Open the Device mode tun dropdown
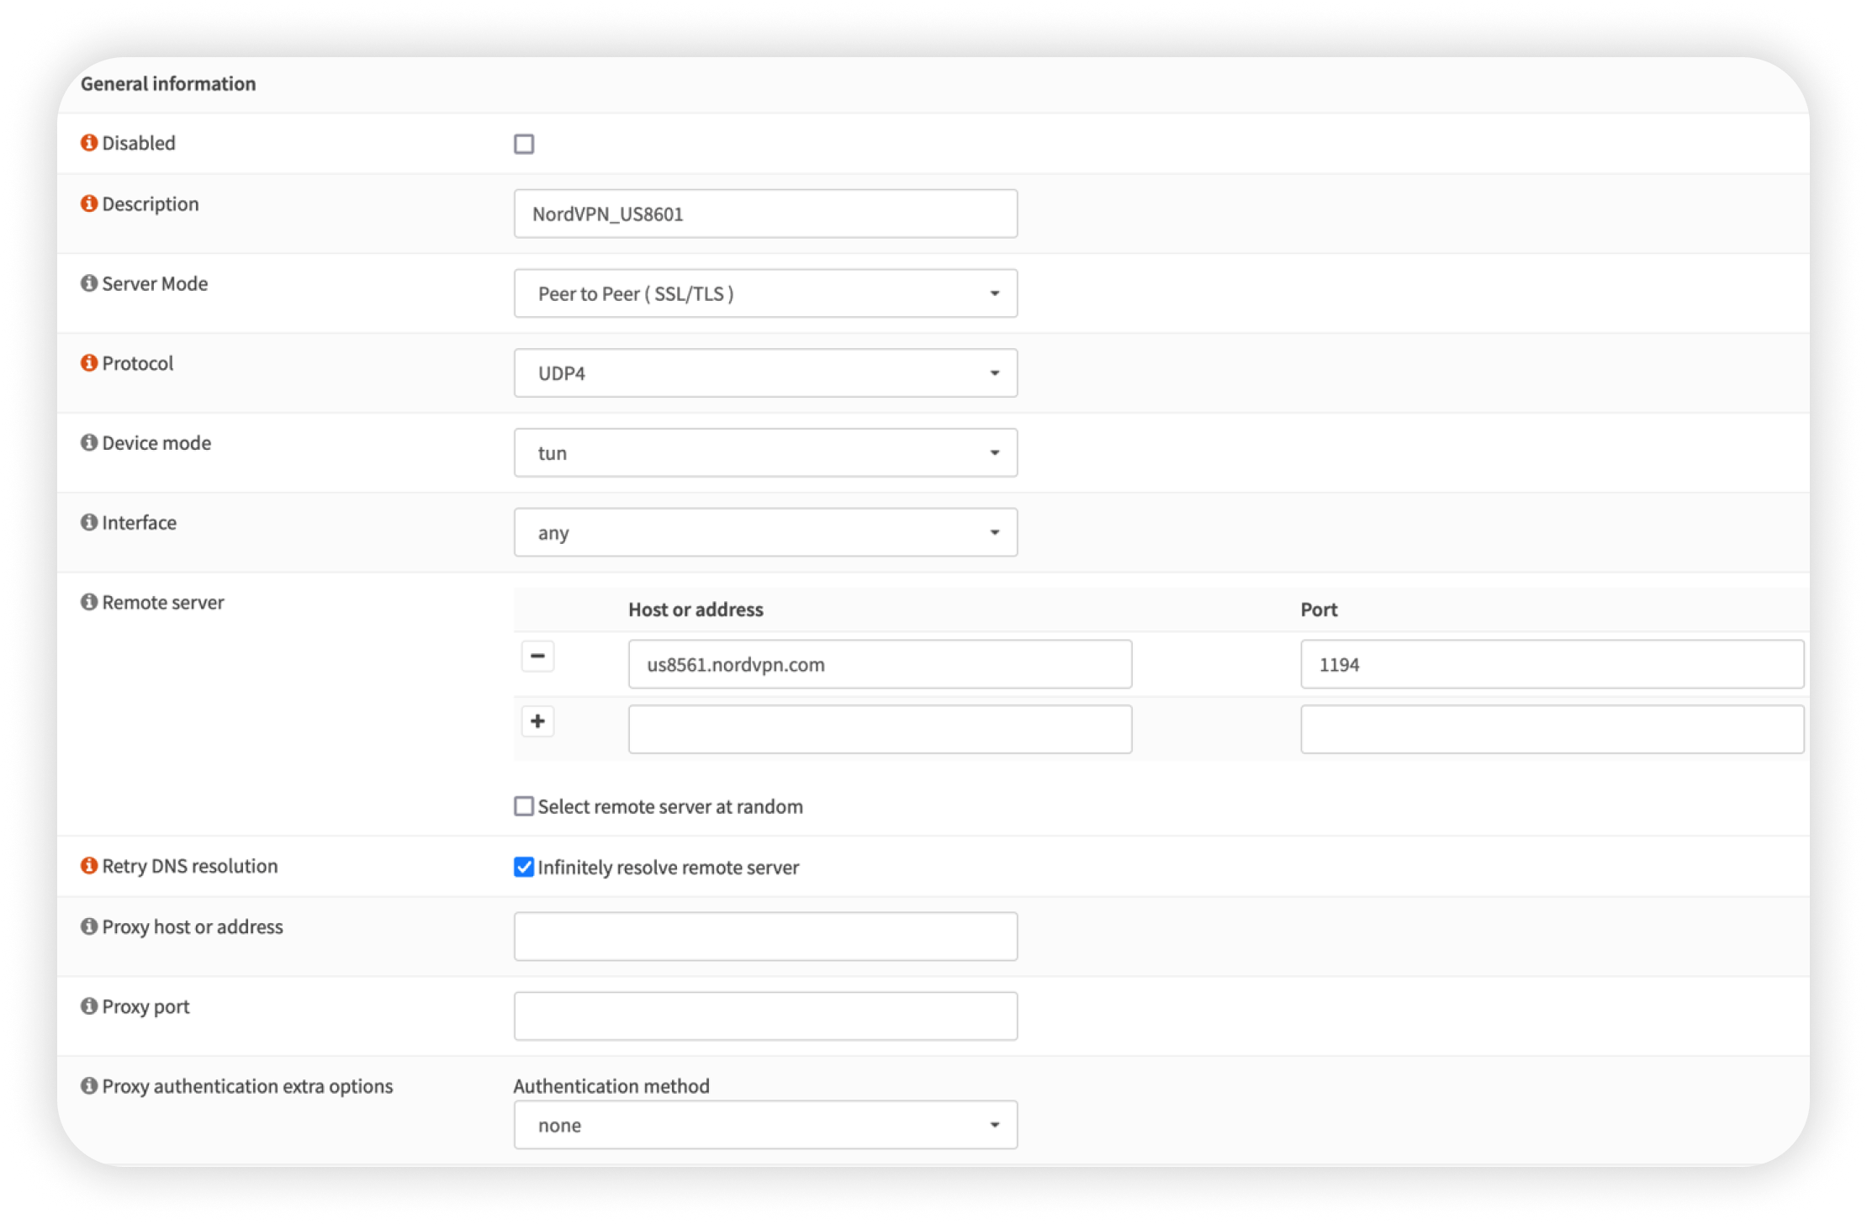Image resolution: width=1867 pixels, height=1224 pixels. coord(765,453)
